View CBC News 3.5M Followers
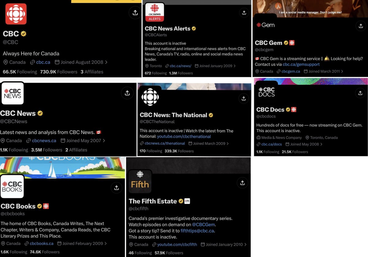The image size is (368, 257). click(47, 150)
